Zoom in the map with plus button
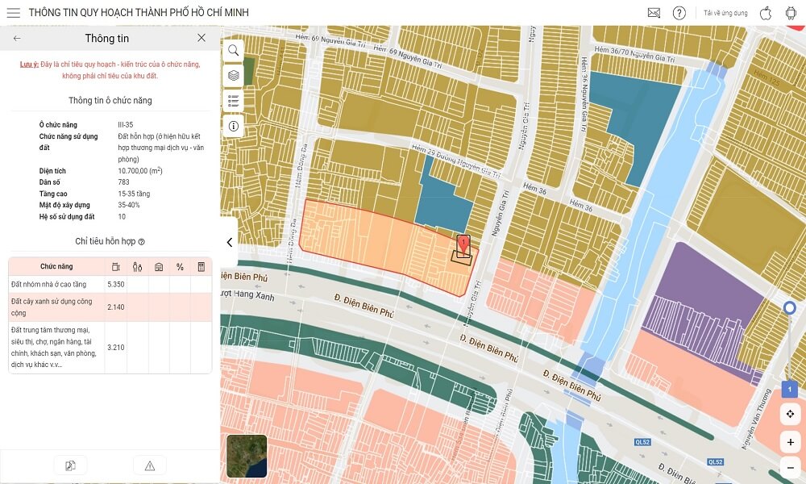The width and height of the screenshot is (806, 484). click(790, 442)
